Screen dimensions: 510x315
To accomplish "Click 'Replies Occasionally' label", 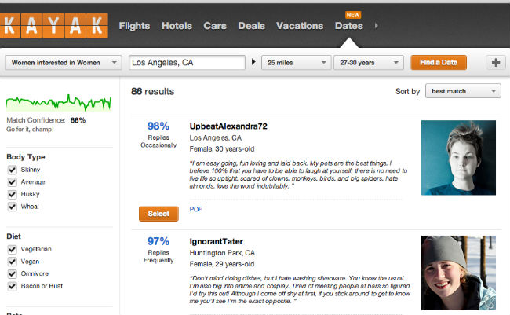I will pos(158,141).
